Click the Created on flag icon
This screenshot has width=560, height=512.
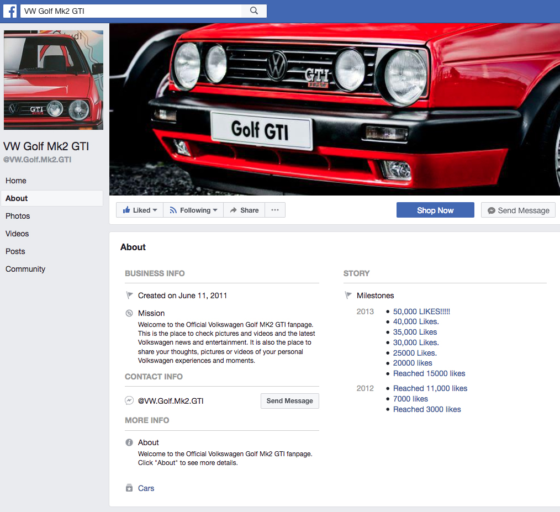[x=129, y=295]
